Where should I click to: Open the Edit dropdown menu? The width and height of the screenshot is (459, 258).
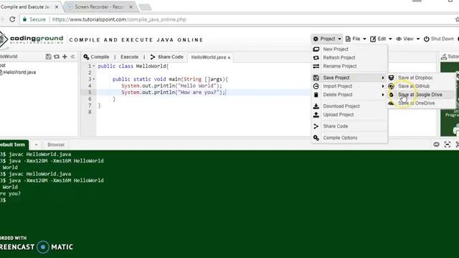[381, 39]
